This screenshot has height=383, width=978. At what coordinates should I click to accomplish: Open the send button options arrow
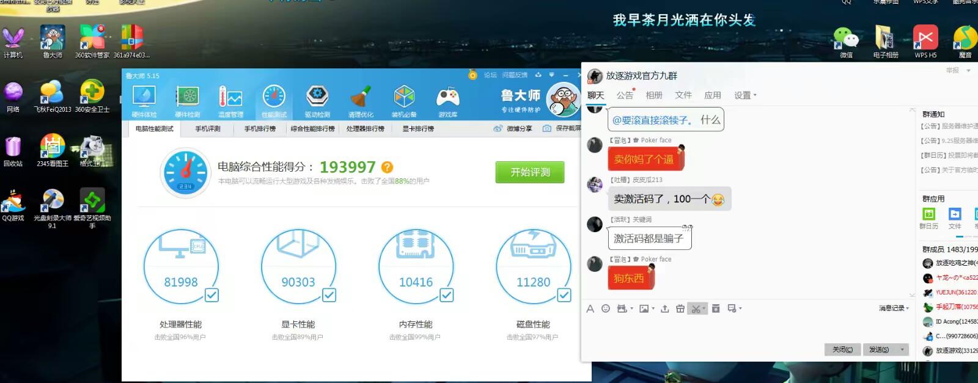click(902, 349)
